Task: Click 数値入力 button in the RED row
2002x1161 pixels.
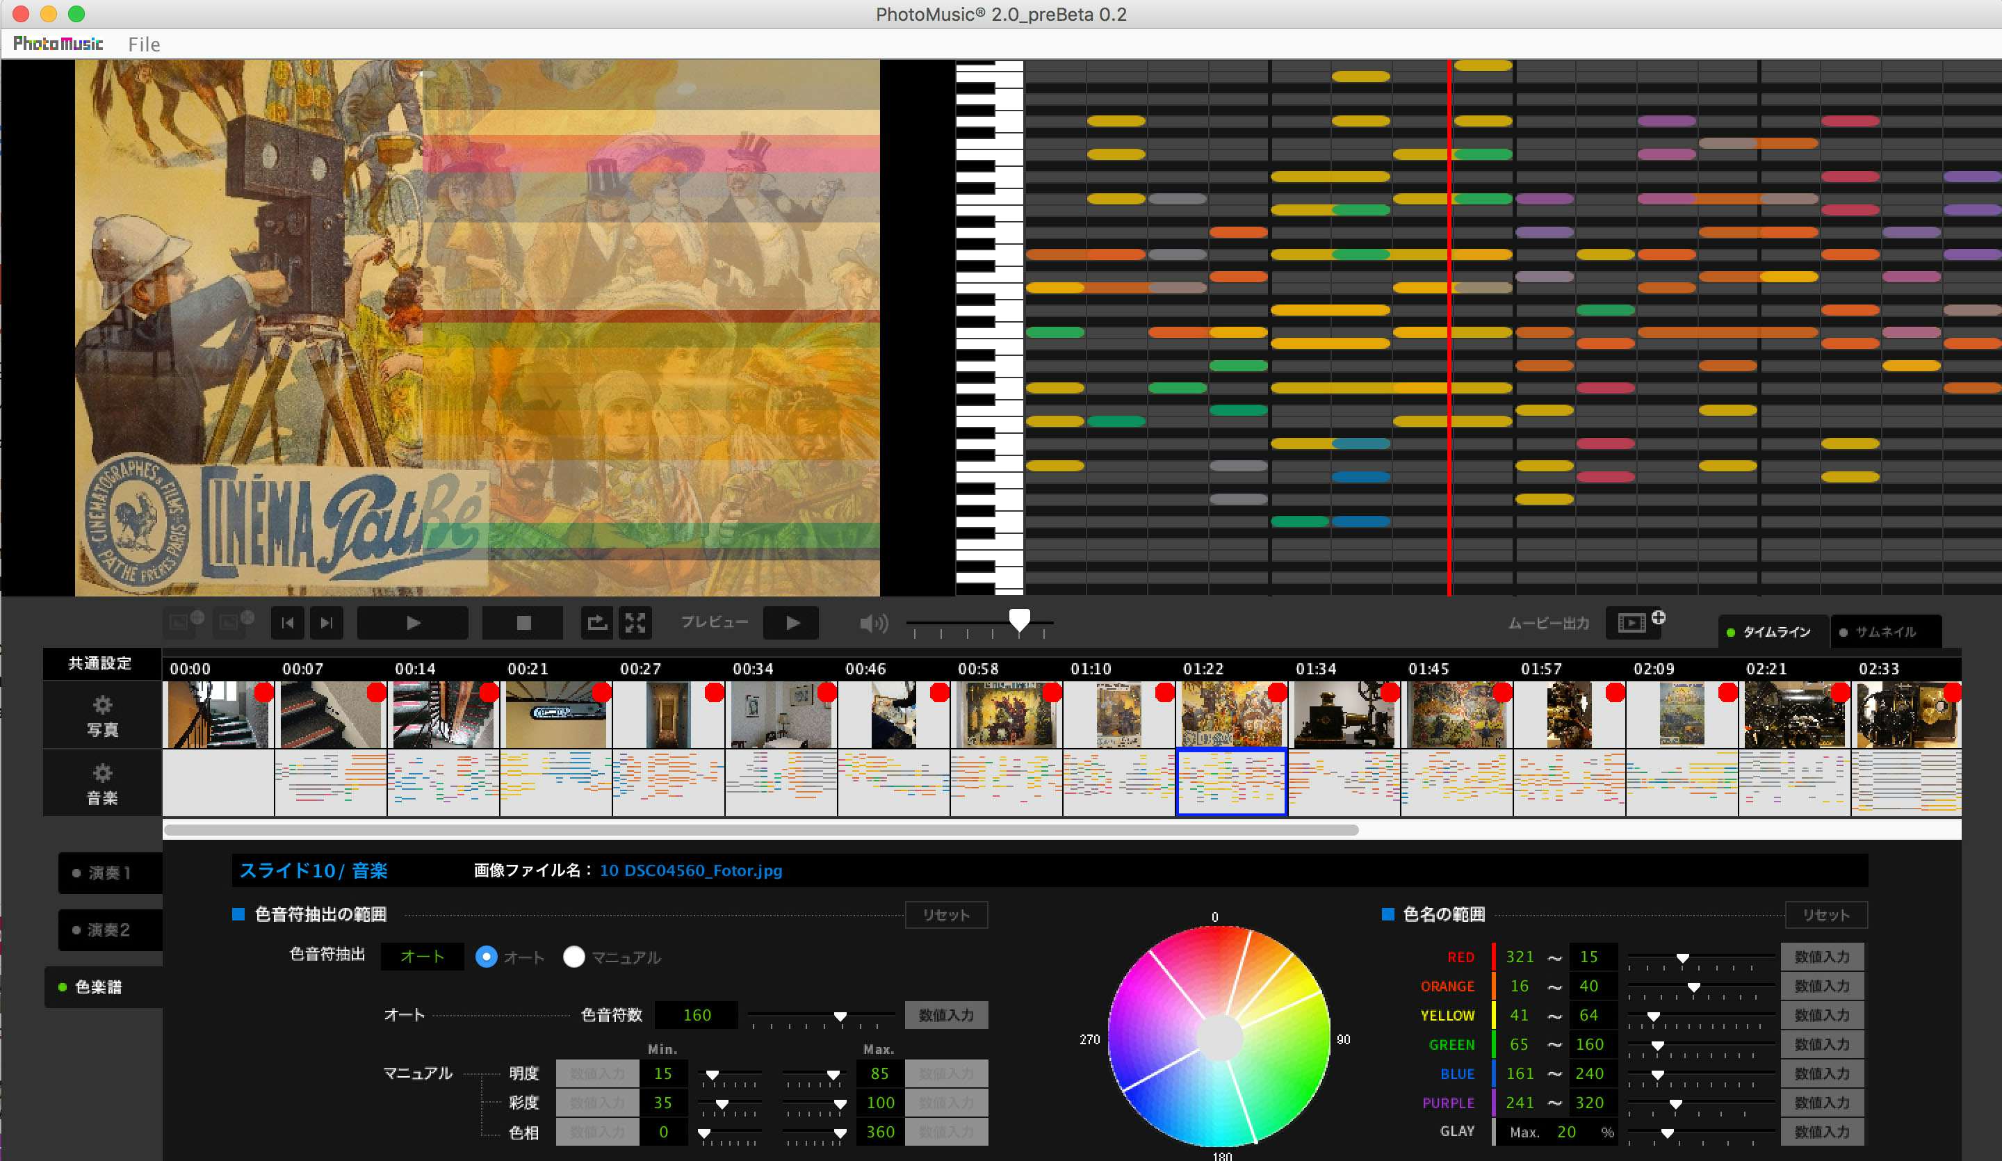Action: tap(1821, 957)
